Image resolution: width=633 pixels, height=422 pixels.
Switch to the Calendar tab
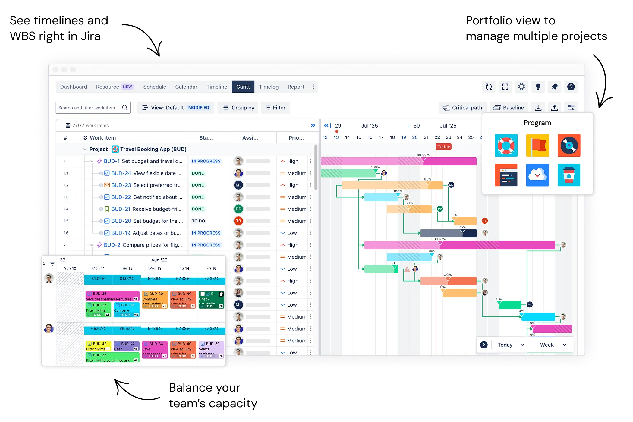click(x=186, y=87)
